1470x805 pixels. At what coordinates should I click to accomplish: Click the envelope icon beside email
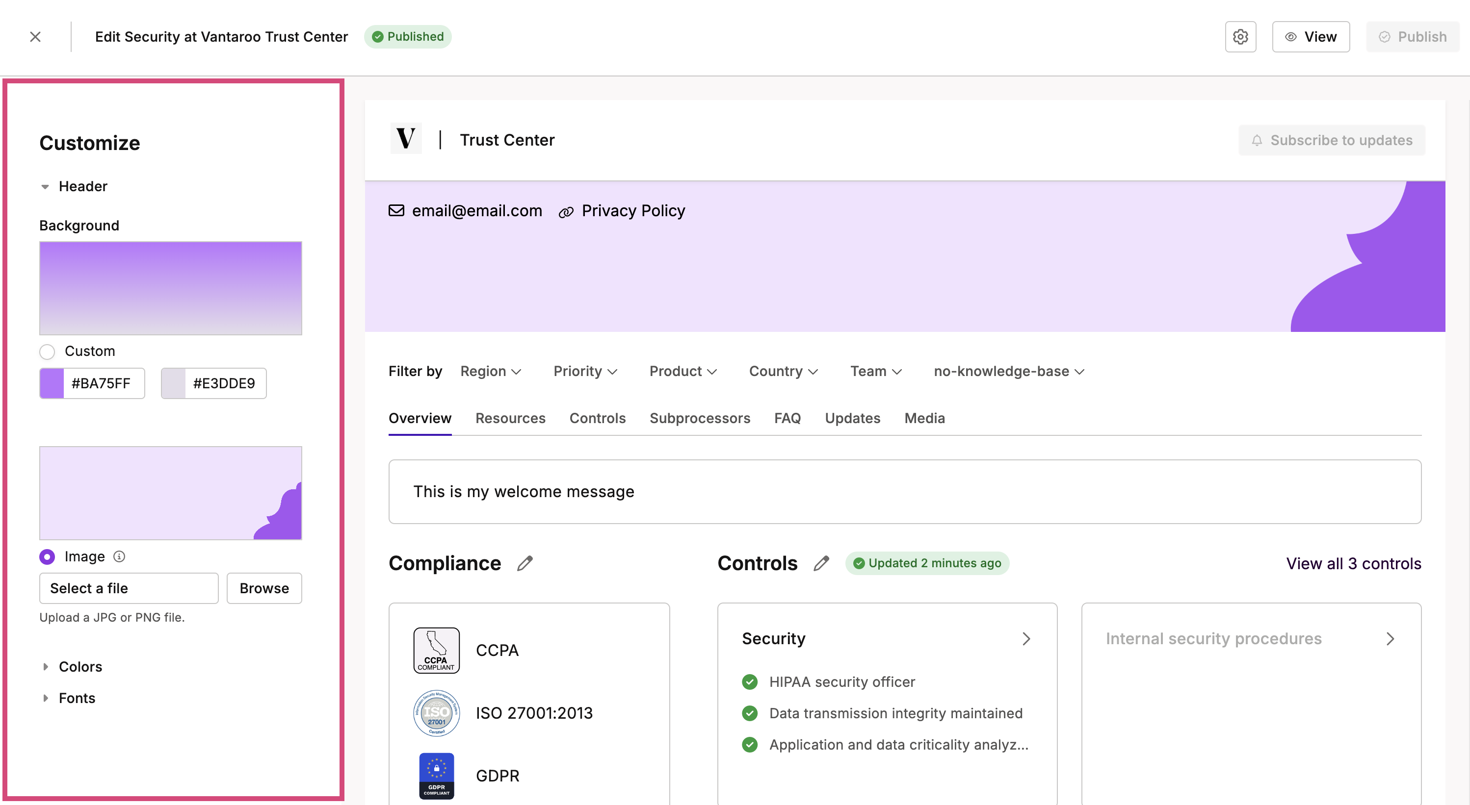click(396, 210)
